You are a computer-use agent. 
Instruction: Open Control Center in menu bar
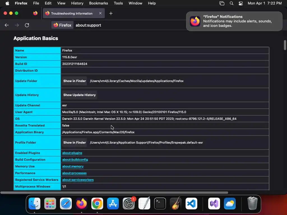tap(241, 3)
